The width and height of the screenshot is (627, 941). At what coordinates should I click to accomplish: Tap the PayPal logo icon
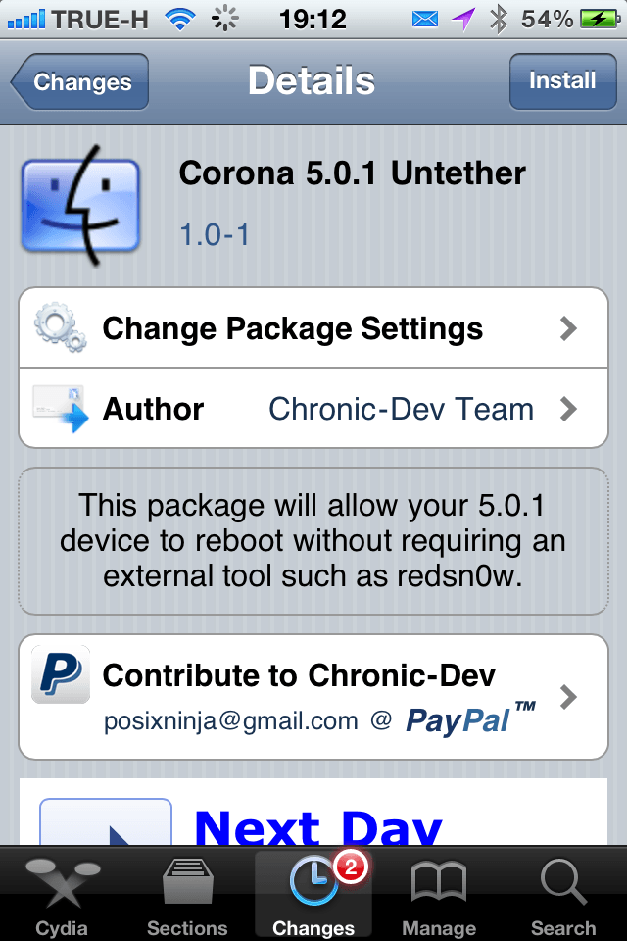(x=60, y=674)
